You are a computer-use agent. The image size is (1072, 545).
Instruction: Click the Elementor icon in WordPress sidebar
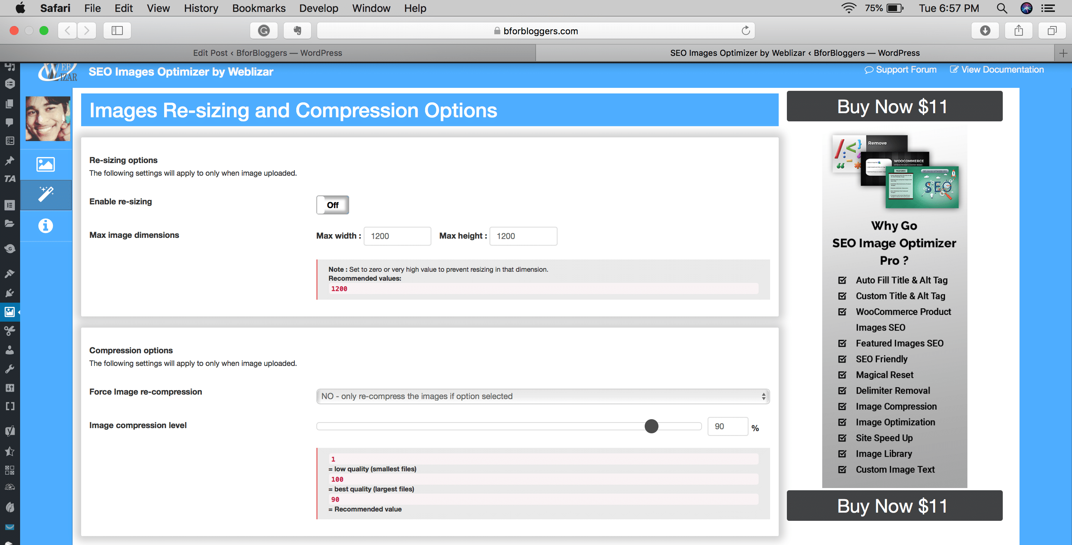click(10, 205)
